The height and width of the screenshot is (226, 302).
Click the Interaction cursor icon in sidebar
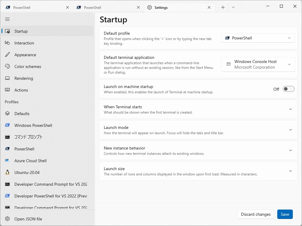8,43
